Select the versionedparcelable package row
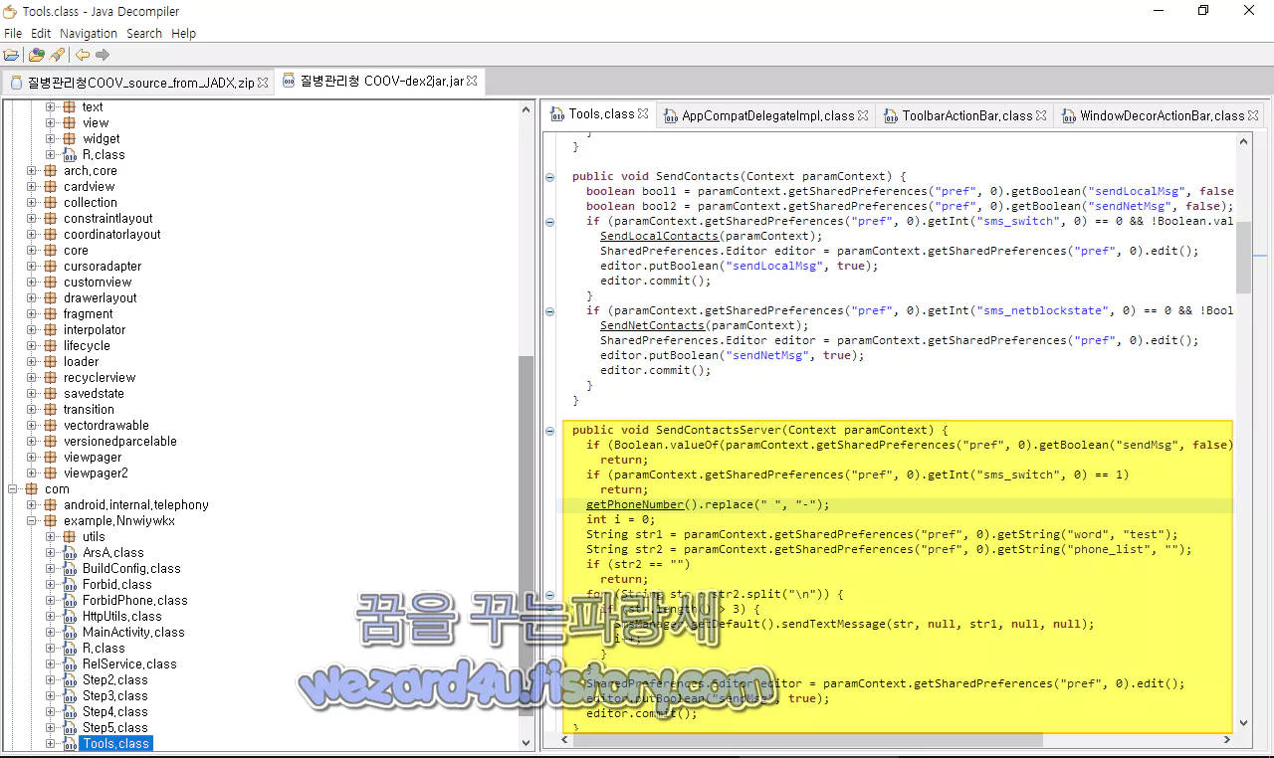Image resolution: width=1274 pixels, height=758 pixels. 120,442
